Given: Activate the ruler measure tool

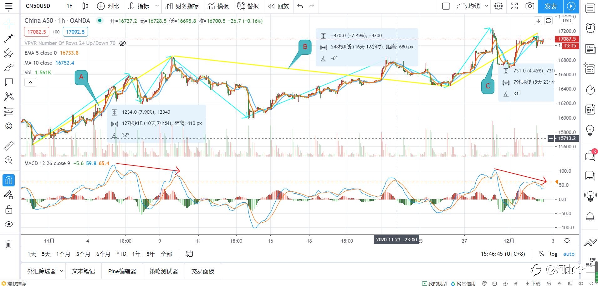Looking at the screenshot, I should pyautogui.click(x=9, y=145).
